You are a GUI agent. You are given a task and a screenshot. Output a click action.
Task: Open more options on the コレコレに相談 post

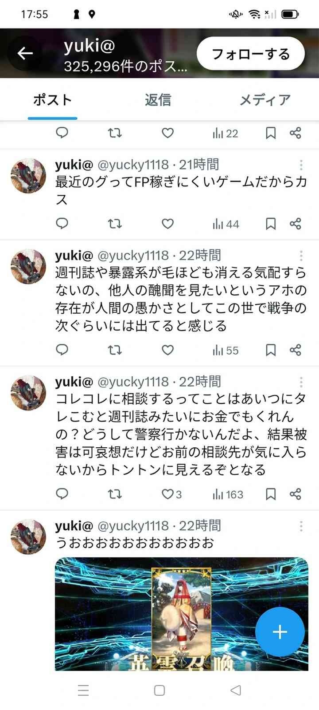301,382
